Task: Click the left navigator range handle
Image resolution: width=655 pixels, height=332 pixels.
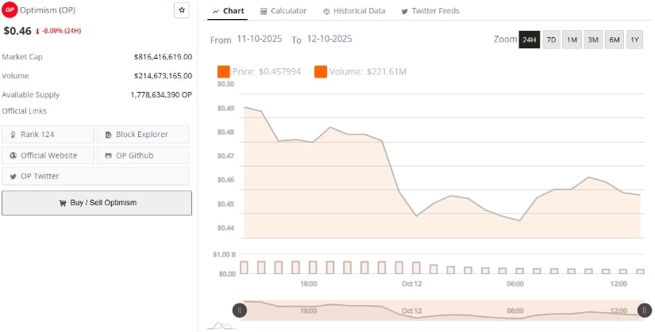Action: click(x=239, y=311)
